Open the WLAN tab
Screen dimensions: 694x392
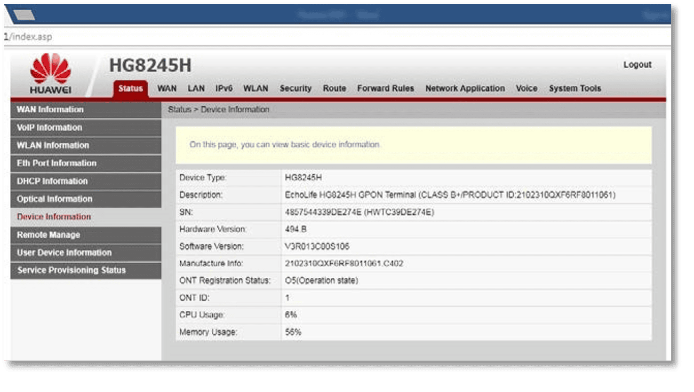(x=255, y=88)
